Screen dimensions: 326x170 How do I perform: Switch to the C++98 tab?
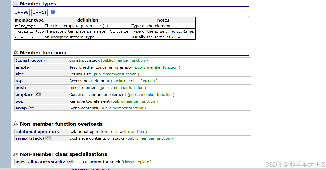point(21,12)
